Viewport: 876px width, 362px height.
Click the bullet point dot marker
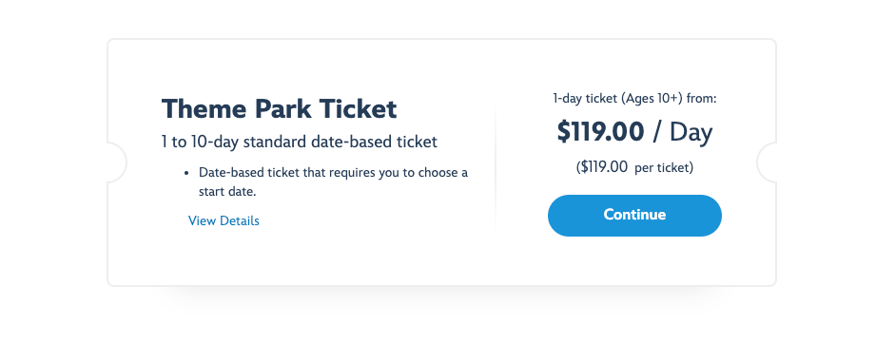186,174
